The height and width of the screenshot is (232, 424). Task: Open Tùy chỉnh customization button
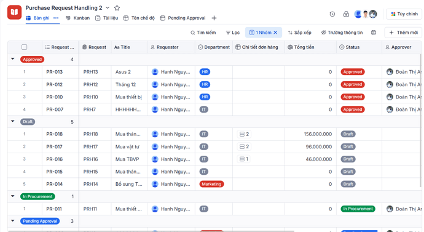coord(404,14)
